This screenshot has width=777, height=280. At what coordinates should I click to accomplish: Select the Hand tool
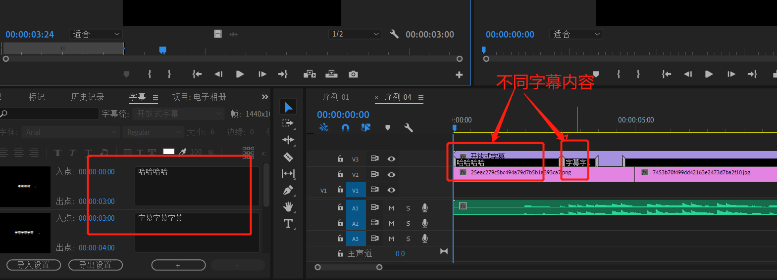[x=288, y=206]
